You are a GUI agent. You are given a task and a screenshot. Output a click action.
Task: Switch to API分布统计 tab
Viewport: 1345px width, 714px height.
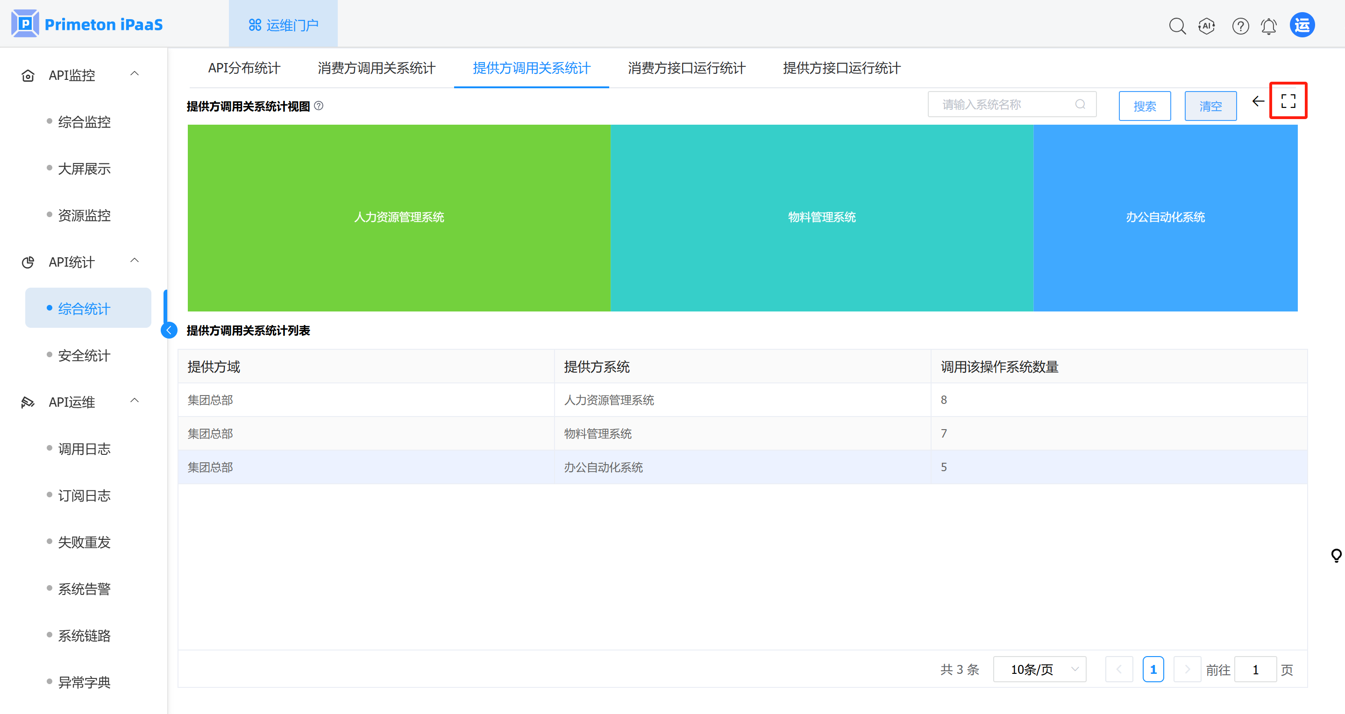tap(244, 68)
